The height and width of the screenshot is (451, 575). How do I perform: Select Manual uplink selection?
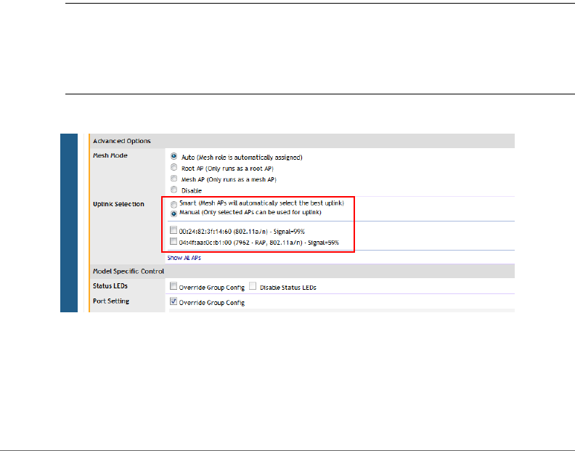tap(174, 214)
